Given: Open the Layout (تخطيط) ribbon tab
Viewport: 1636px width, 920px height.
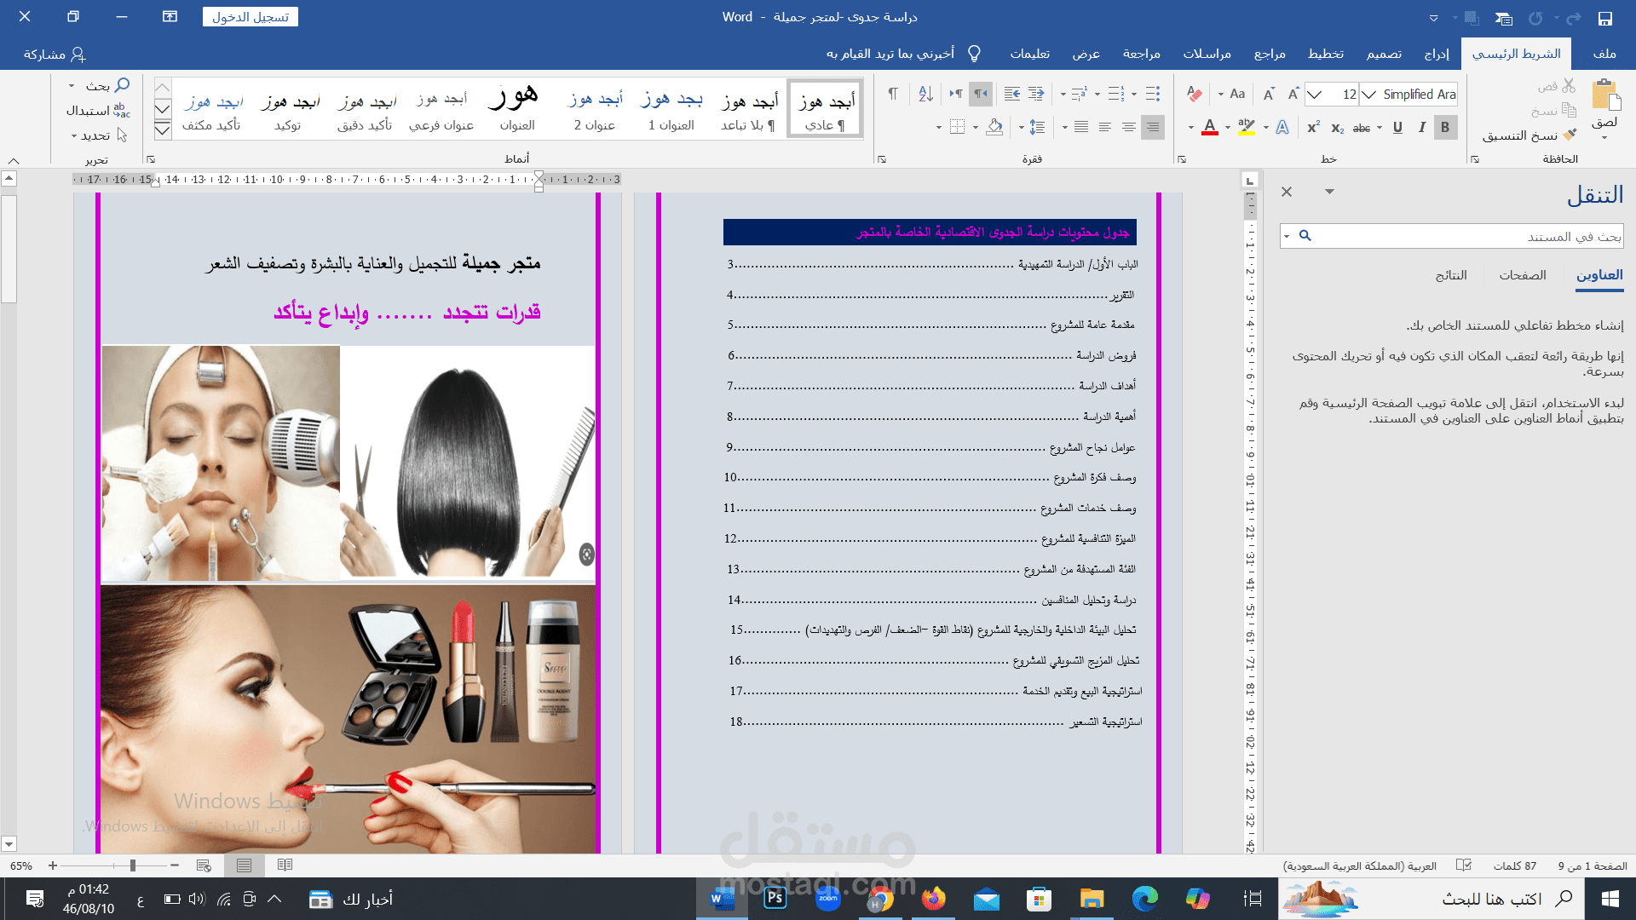Looking at the screenshot, I should coord(1326,54).
